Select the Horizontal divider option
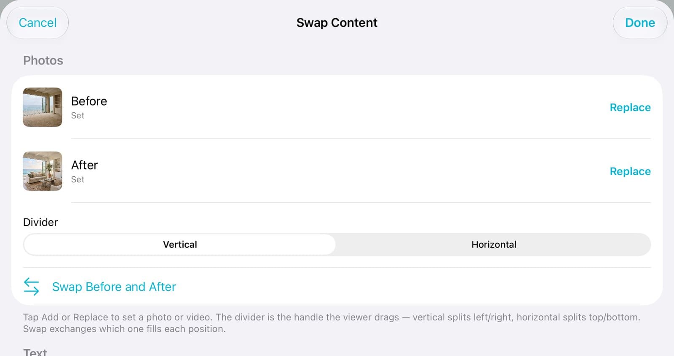Screen dimensions: 674x356 click(x=494, y=244)
